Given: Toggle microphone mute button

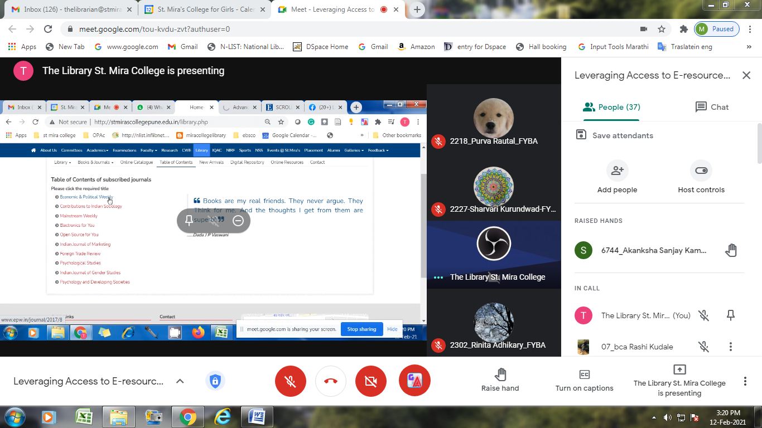Looking at the screenshot, I should (291, 381).
